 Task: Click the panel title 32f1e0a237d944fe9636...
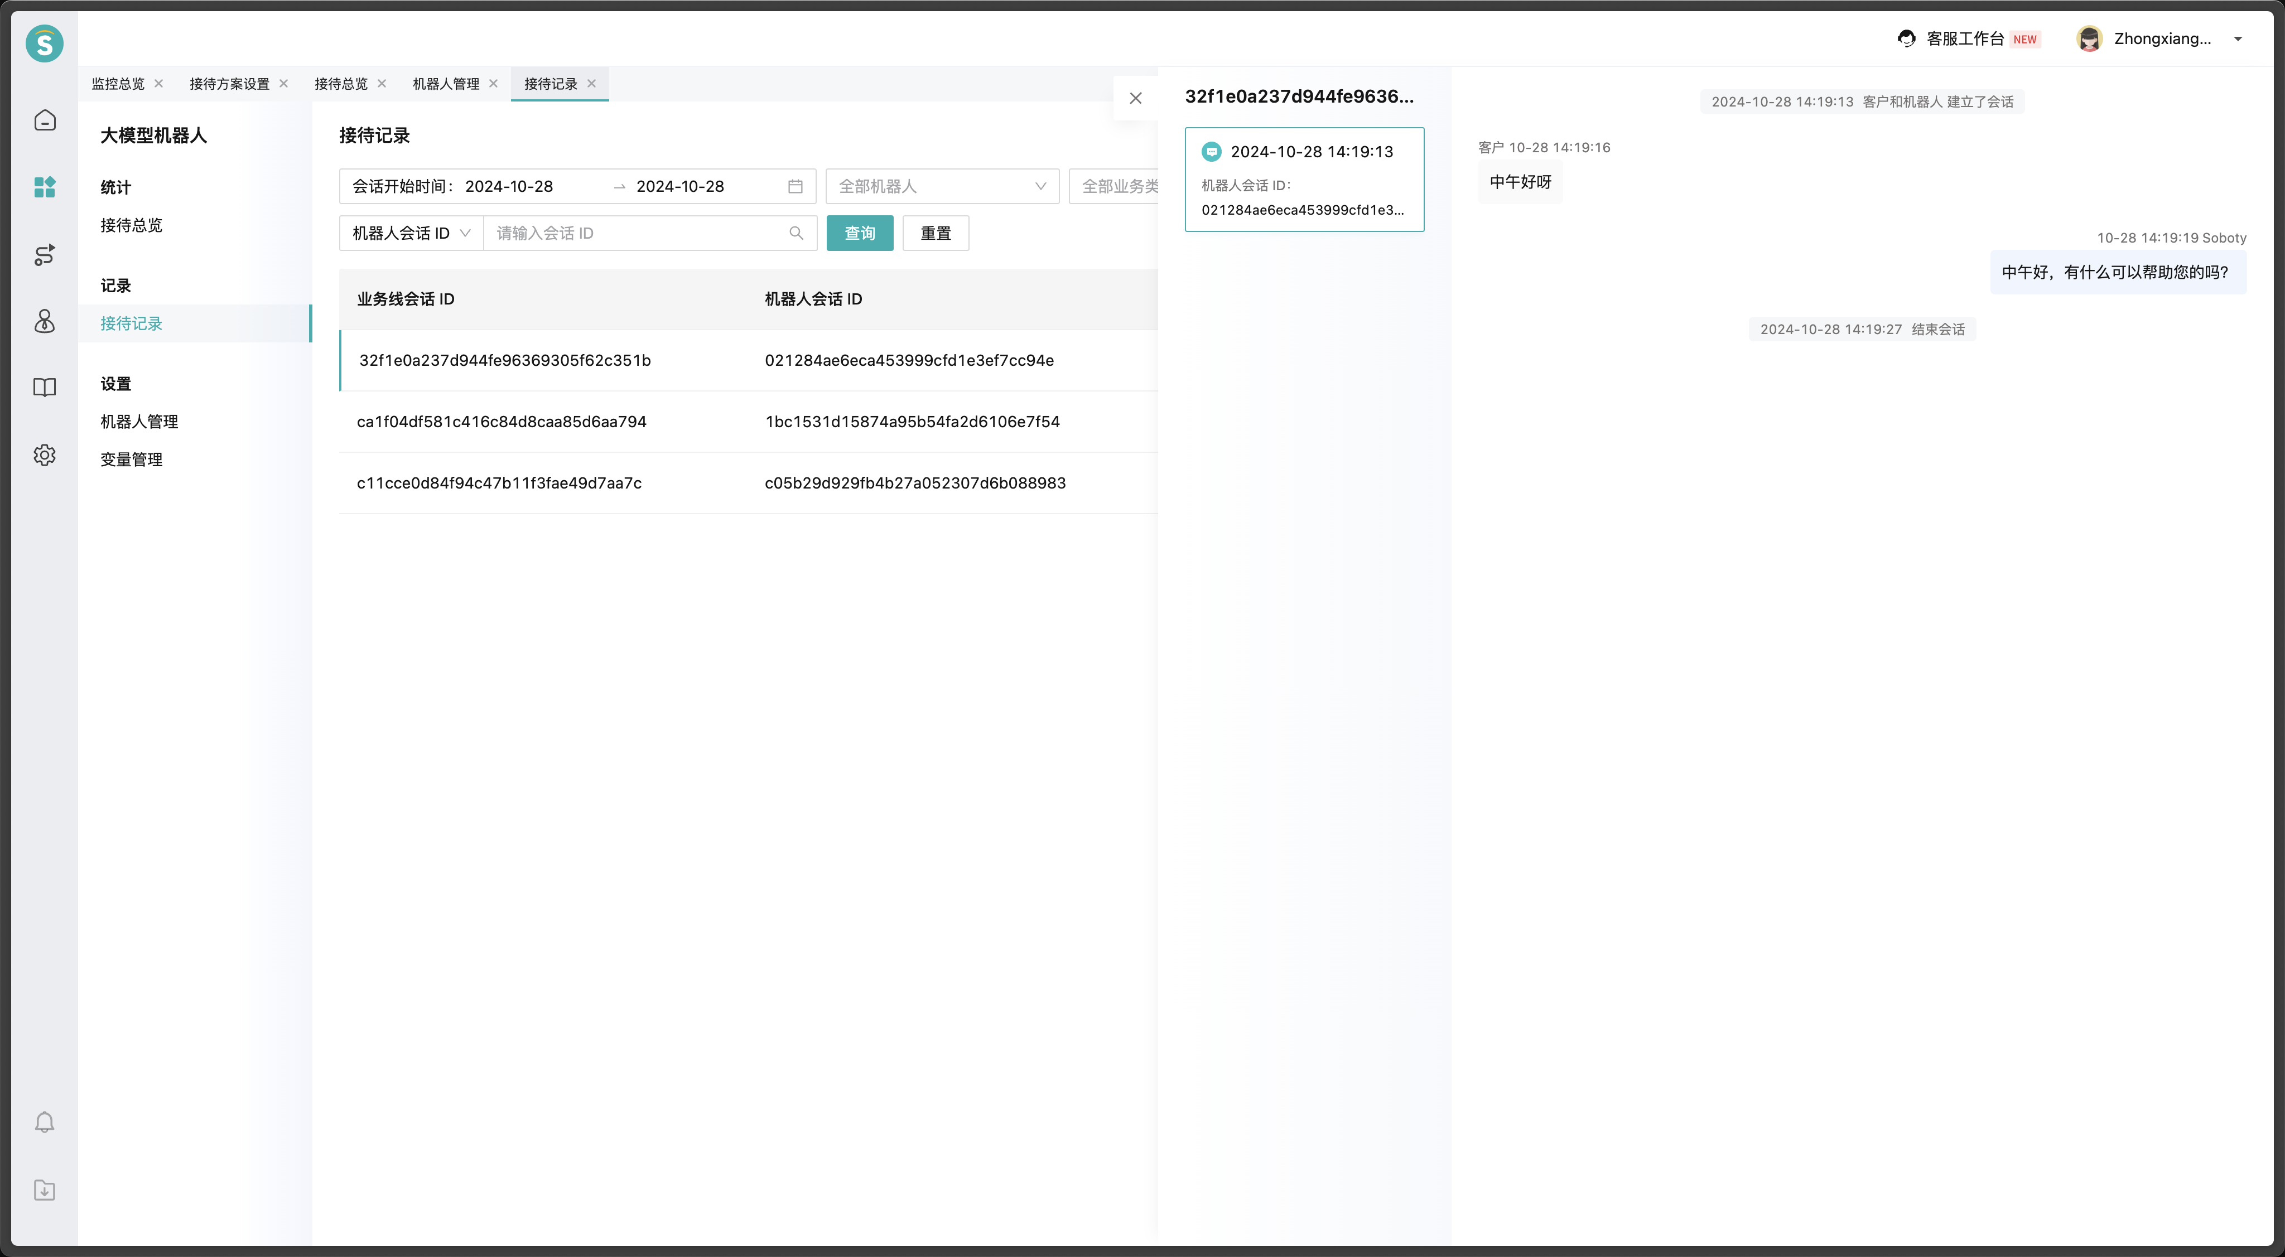[1299, 96]
